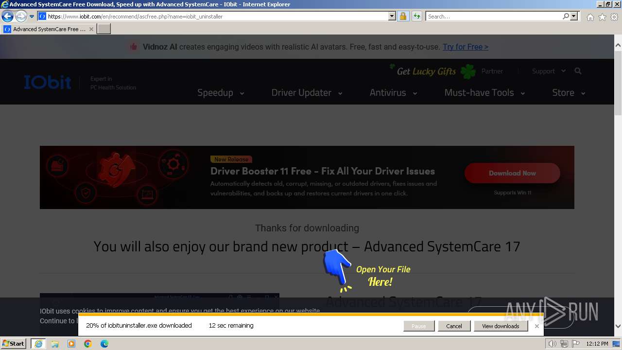Click the network tray icon
This screenshot has width=622, height=350.
564,344
